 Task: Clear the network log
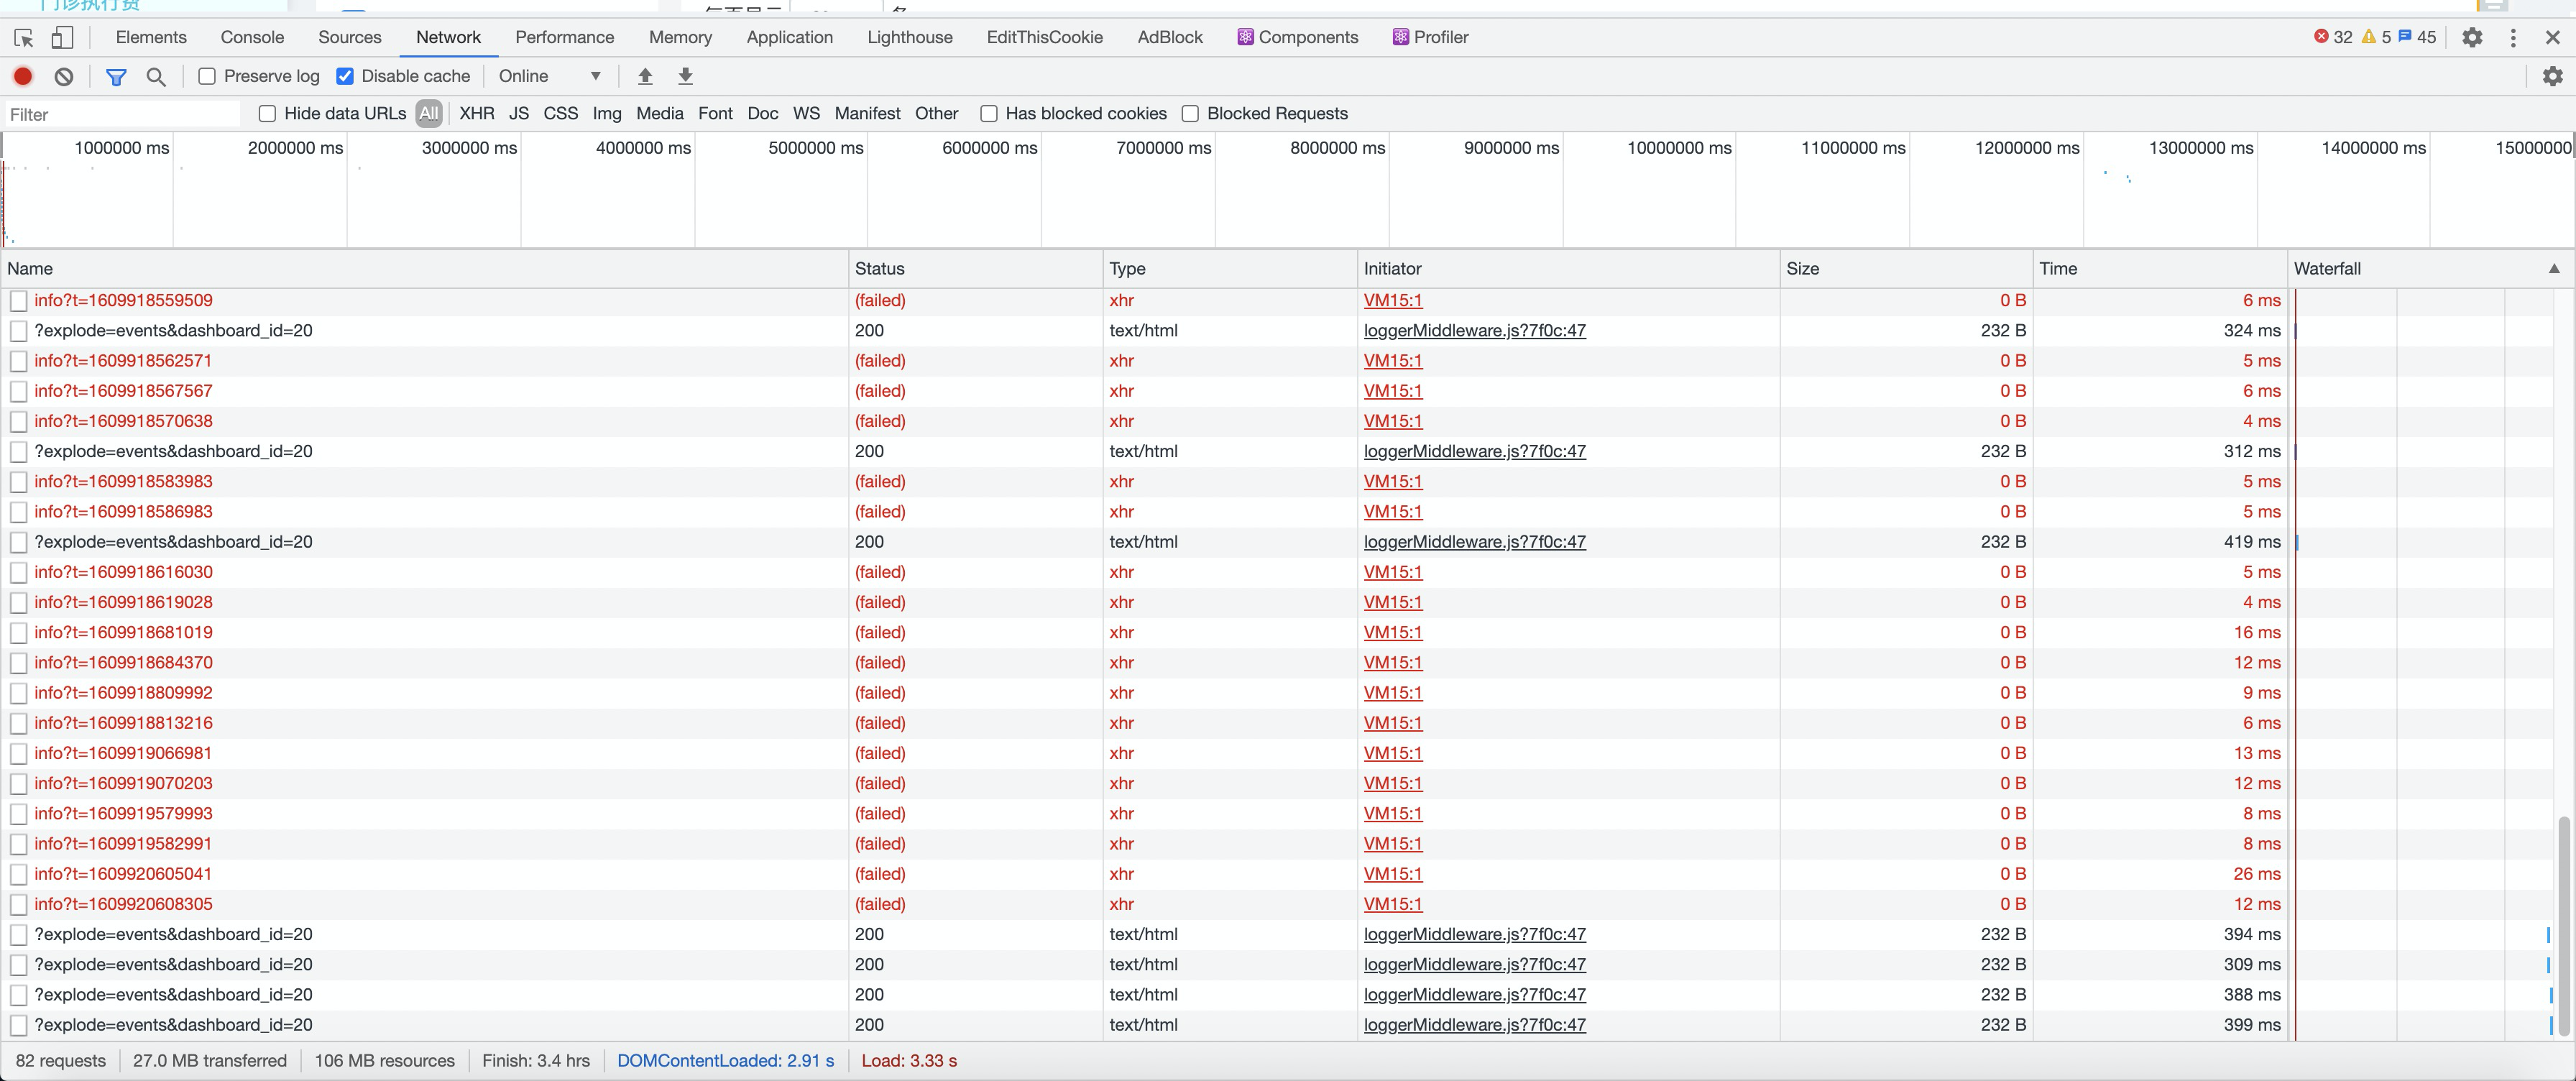64,76
